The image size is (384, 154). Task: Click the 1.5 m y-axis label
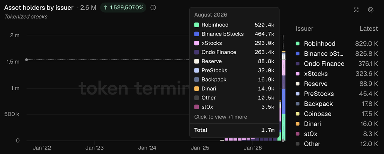(12, 62)
